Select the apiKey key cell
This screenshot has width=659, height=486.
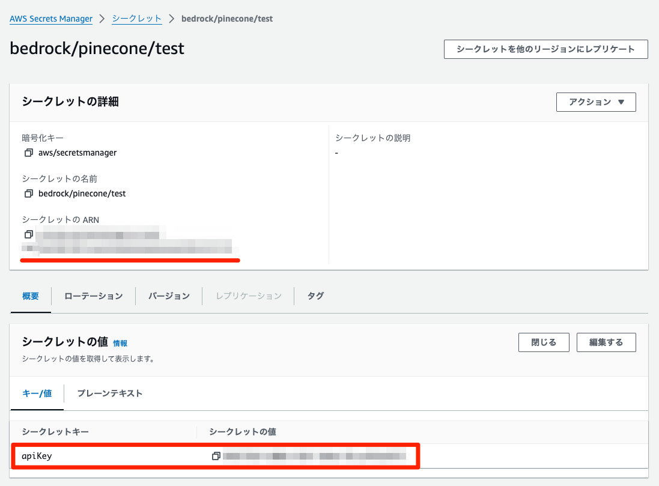click(x=37, y=456)
